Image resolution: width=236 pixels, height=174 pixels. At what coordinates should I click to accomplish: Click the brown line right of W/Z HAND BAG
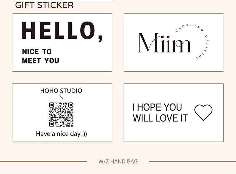click(192, 161)
